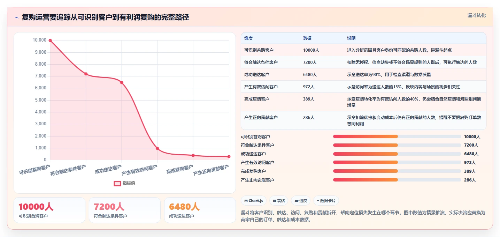The height and width of the screenshot is (237, 500).
Task: Click the 389人 table cell
Action: tap(309, 99)
